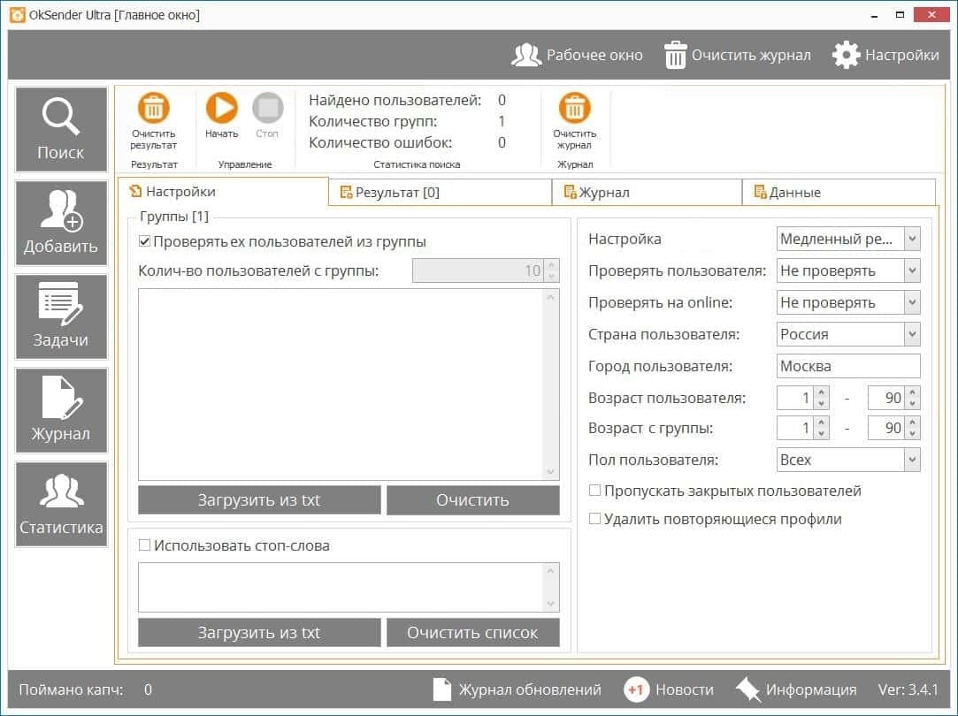Toggle Проверять ех пользователей из группы
958x716 pixels.
(x=145, y=241)
